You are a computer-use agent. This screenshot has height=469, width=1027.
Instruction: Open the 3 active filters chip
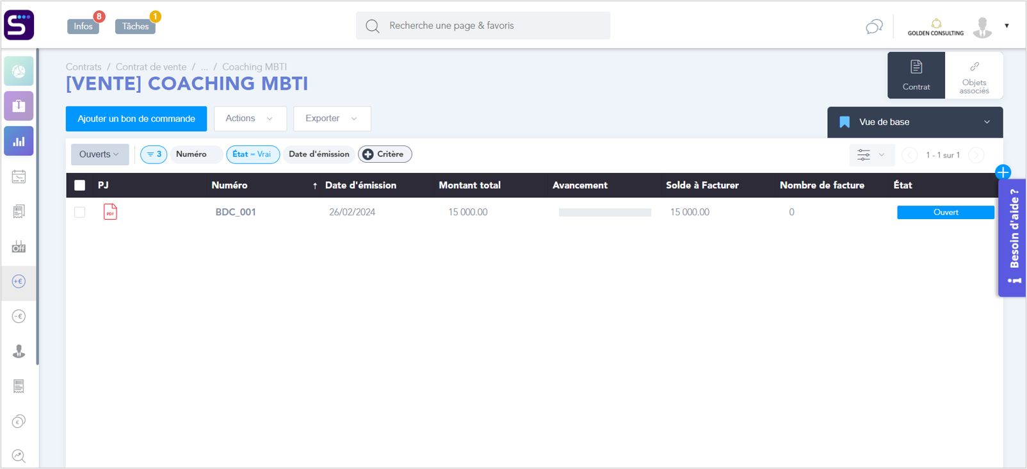click(x=154, y=154)
